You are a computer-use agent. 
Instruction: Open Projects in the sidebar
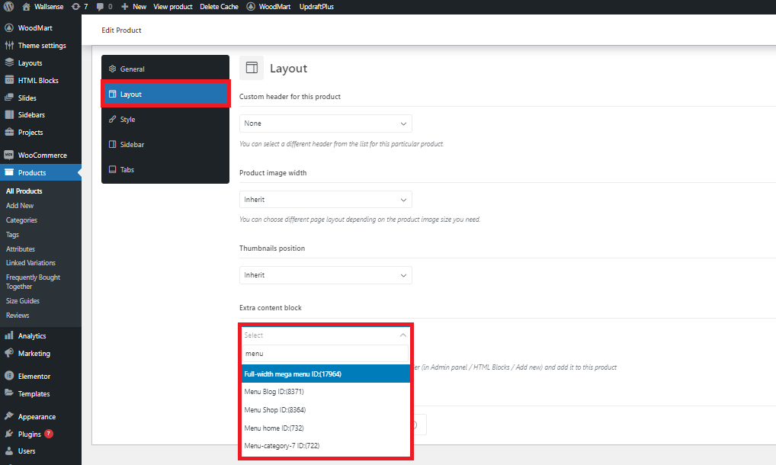[x=40, y=132]
